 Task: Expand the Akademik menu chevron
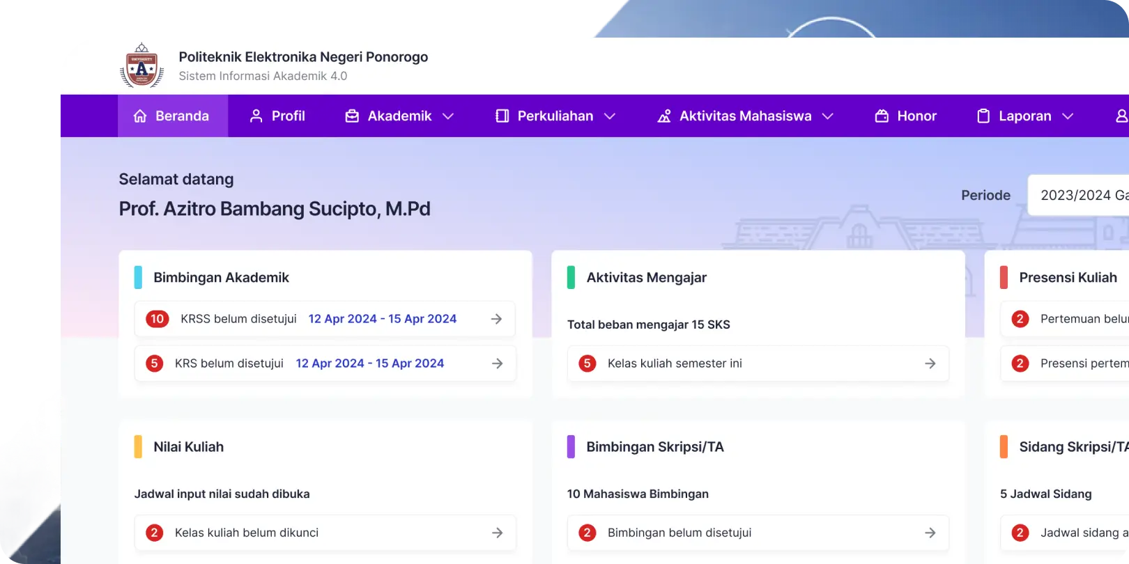[448, 116]
